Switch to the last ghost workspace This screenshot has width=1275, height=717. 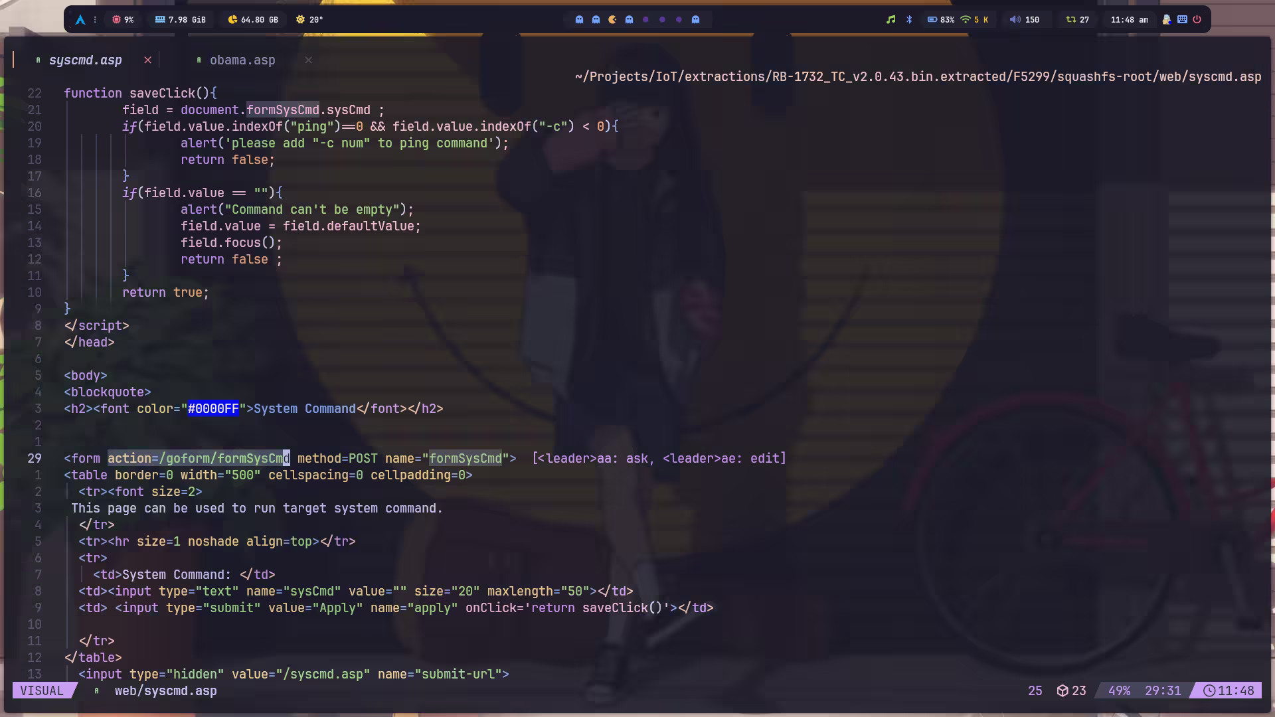[x=695, y=20]
